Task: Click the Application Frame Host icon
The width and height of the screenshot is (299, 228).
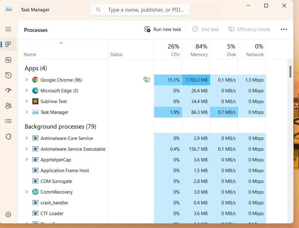Action: click(35, 171)
